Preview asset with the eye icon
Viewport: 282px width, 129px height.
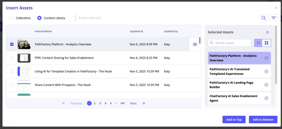pyautogui.click(x=195, y=44)
